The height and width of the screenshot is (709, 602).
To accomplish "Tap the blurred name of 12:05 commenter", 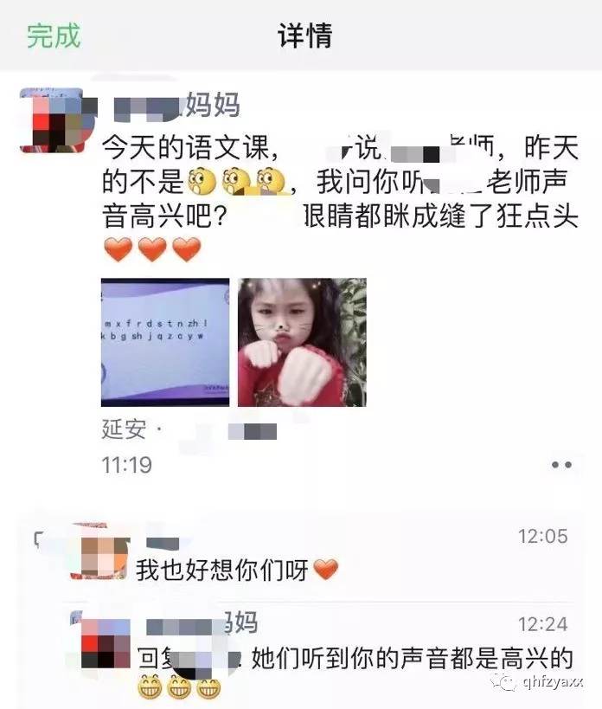I will [x=163, y=543].
